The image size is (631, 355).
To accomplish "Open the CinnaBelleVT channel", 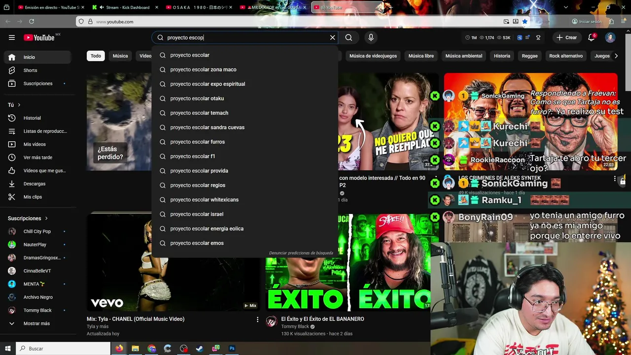I will point(37,271).
